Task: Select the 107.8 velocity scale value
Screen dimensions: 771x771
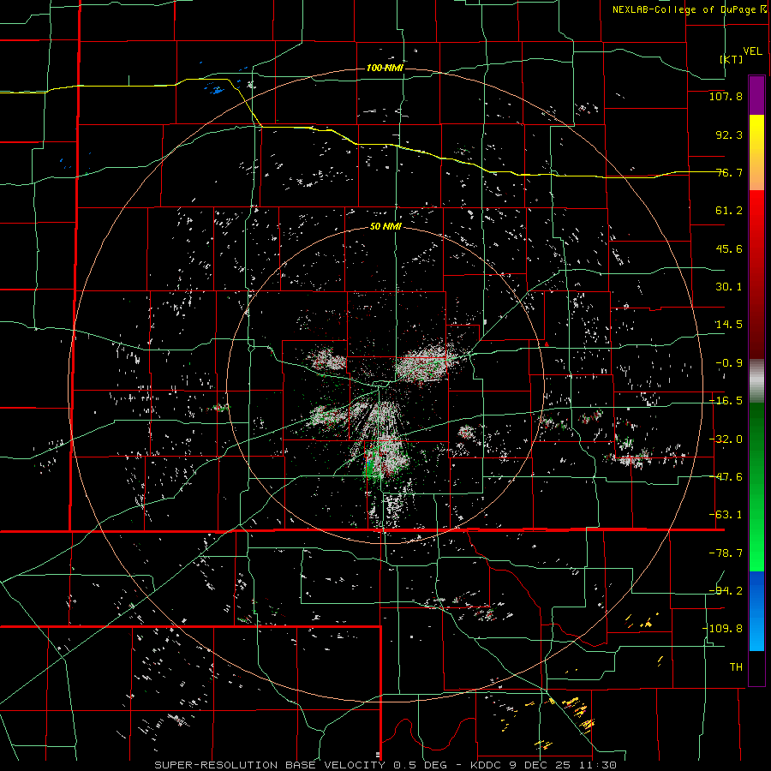Action: pyautogui.click(x=726, y=96)
